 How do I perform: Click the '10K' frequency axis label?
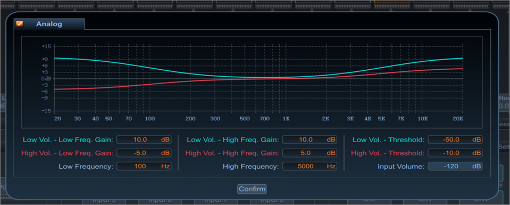(422, 119)
